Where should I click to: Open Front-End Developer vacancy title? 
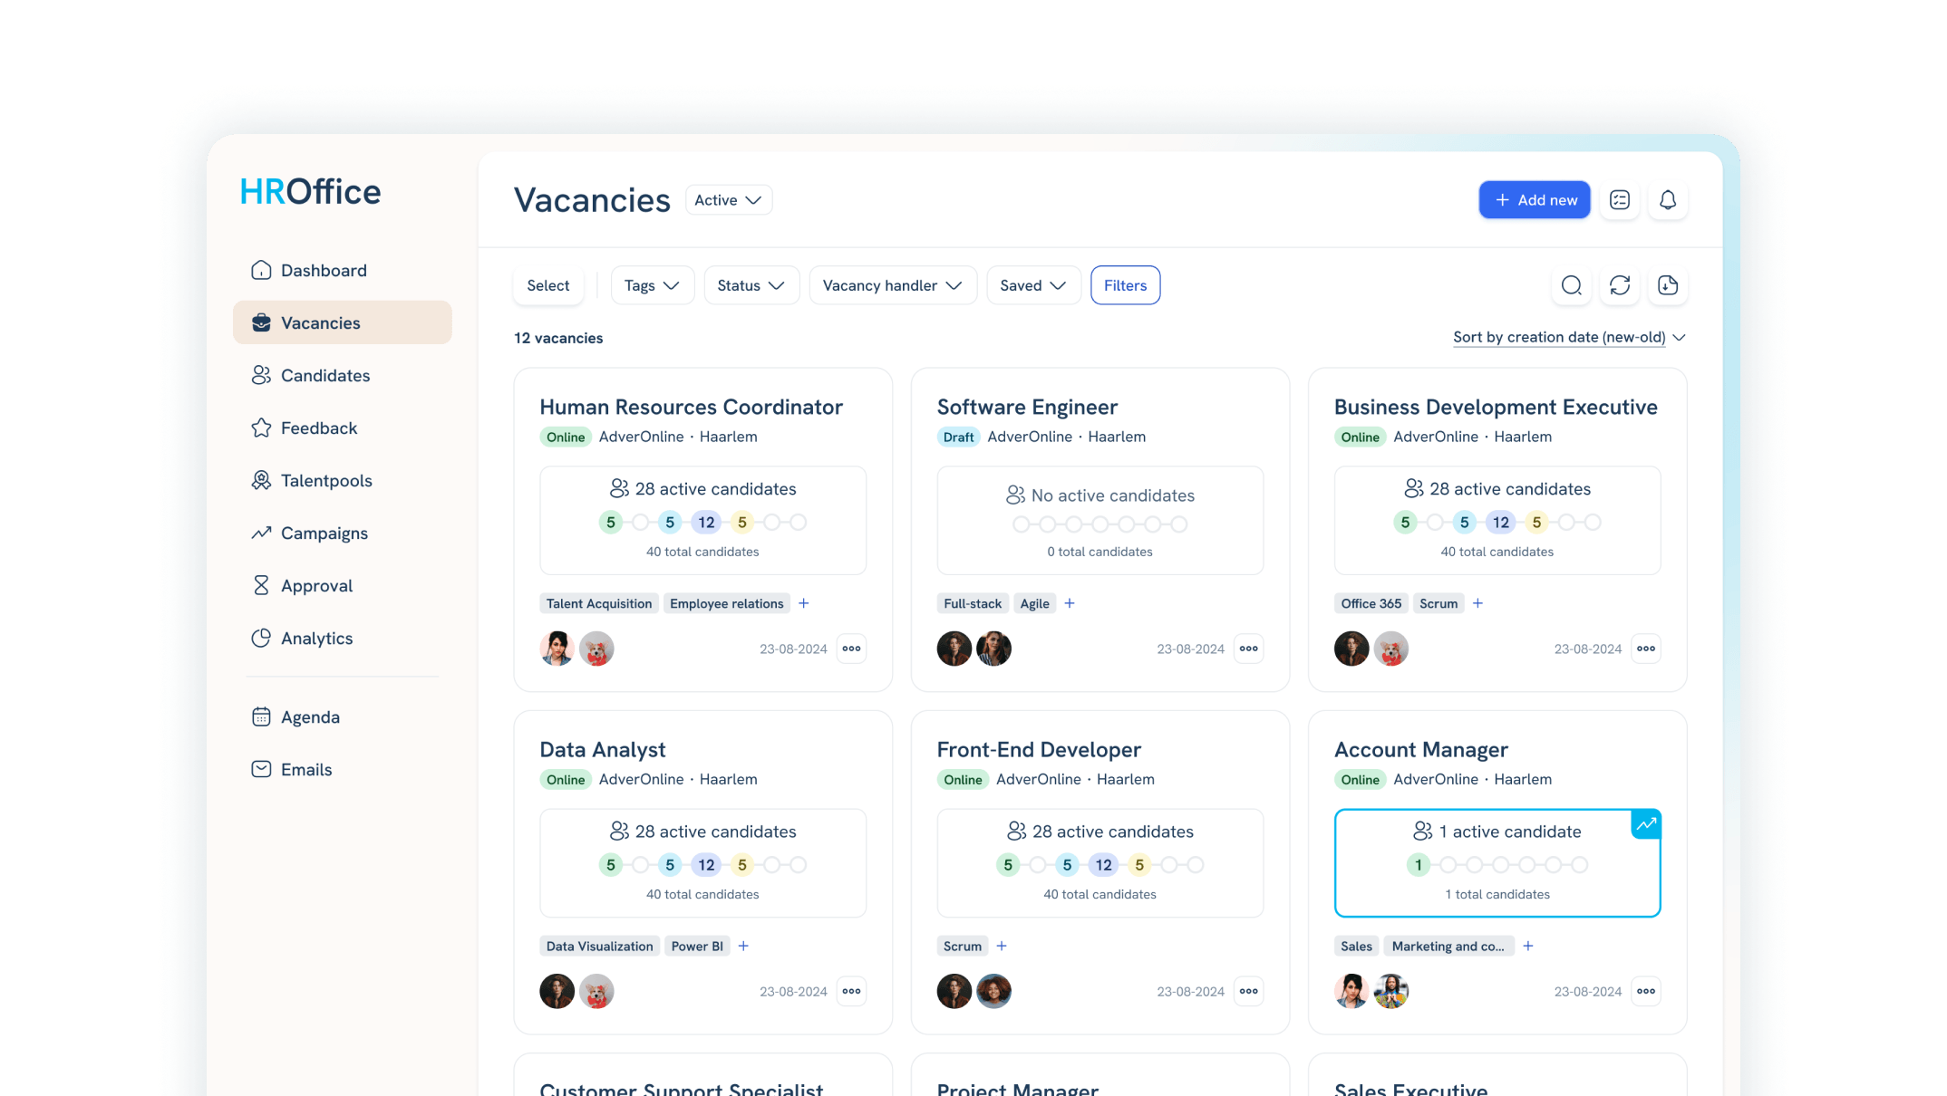point(1039,749)
